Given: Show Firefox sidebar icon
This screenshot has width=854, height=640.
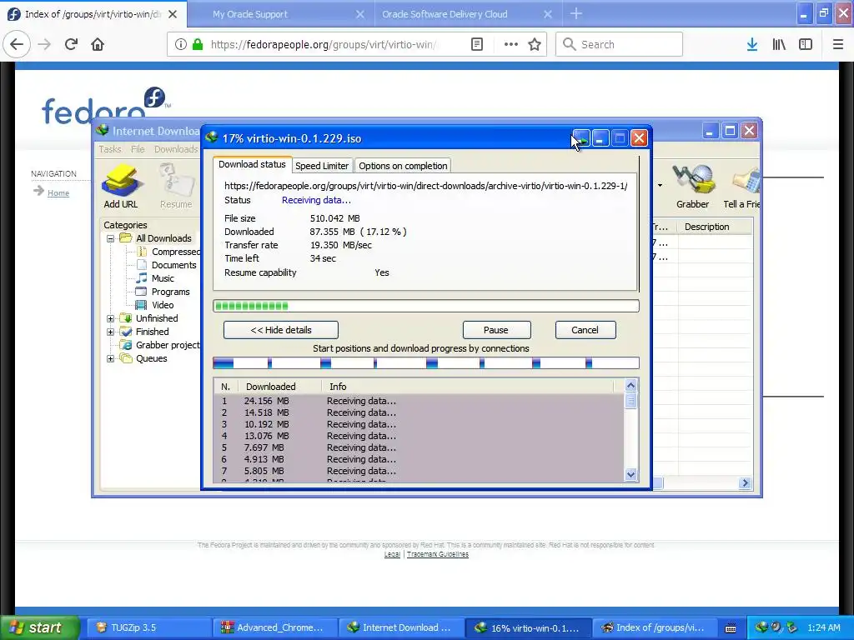Looking at the screenshot, I should (x=806, y=44).
